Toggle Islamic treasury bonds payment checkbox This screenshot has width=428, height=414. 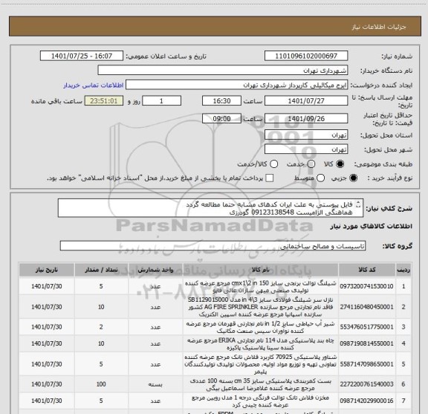pyautogui.click(x=270, y=178)
